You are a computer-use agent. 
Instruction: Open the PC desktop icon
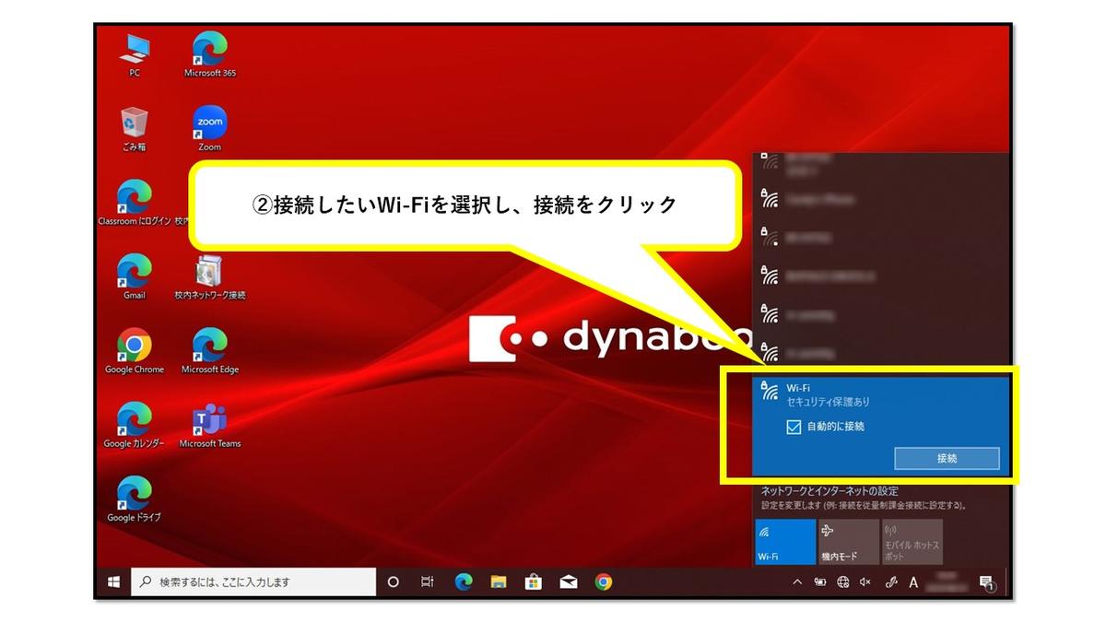[135, 54]
